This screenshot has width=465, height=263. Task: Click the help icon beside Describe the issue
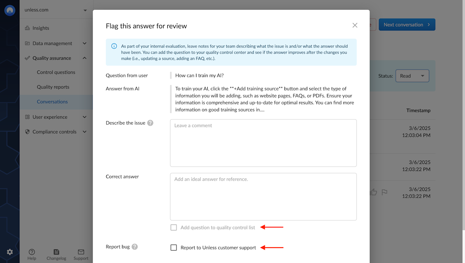pyautogui.click(x=150, y=123)
